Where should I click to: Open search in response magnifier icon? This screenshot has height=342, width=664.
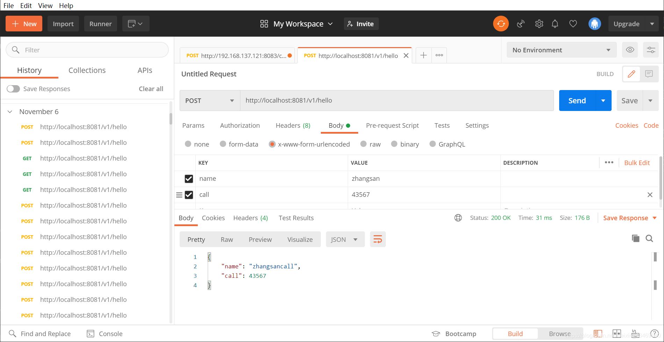649,239
